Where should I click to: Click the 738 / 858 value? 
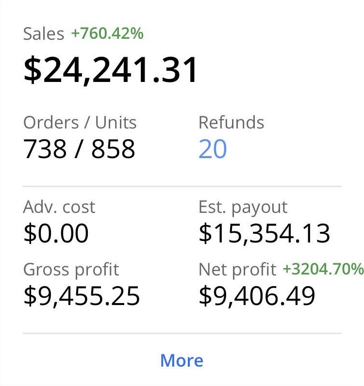(x=79, y=149)
